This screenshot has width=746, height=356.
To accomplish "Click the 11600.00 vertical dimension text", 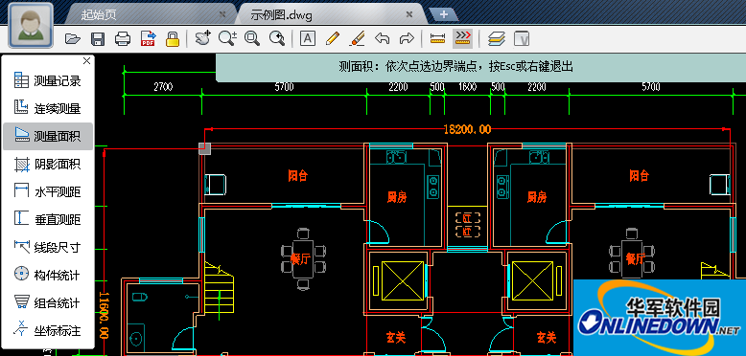I will point(104,316).
